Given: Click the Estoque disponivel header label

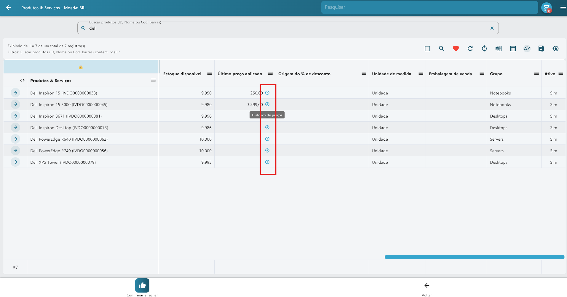Looking at the screenshot, I should point(182,74).
